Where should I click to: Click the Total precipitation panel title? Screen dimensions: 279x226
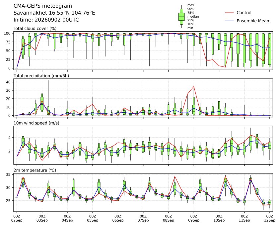(x=41, y=76)
